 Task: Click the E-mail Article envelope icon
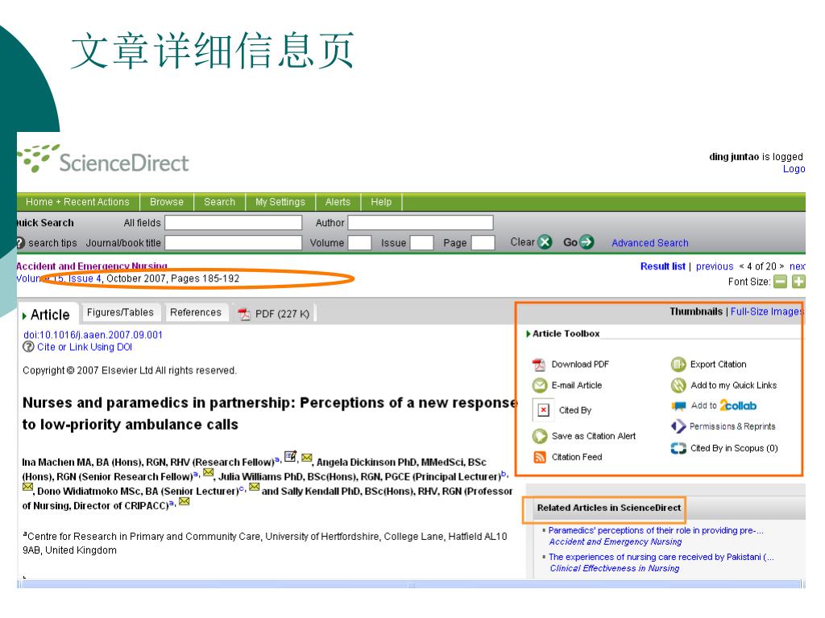pos(540,385)
